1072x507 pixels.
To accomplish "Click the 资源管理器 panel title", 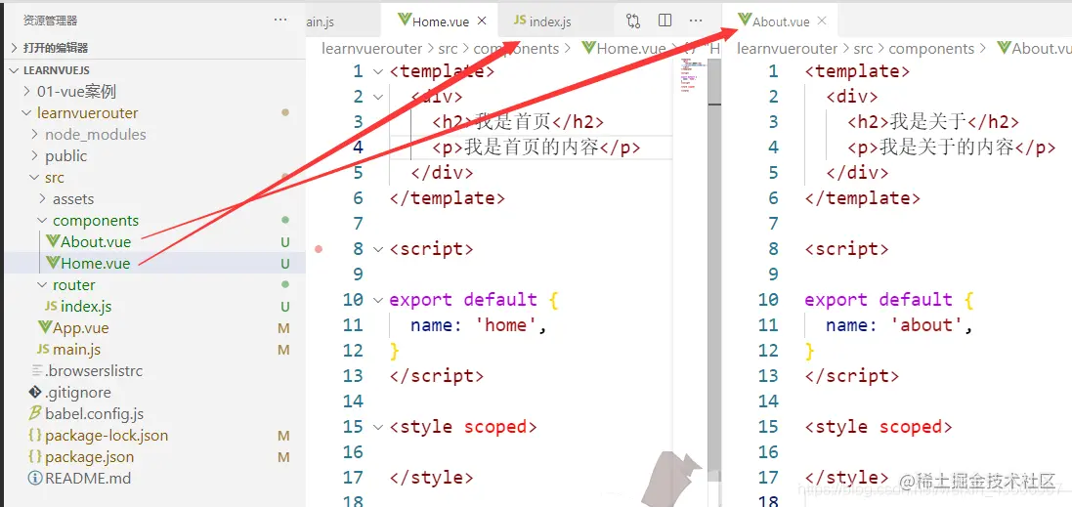I will point(50,21).
